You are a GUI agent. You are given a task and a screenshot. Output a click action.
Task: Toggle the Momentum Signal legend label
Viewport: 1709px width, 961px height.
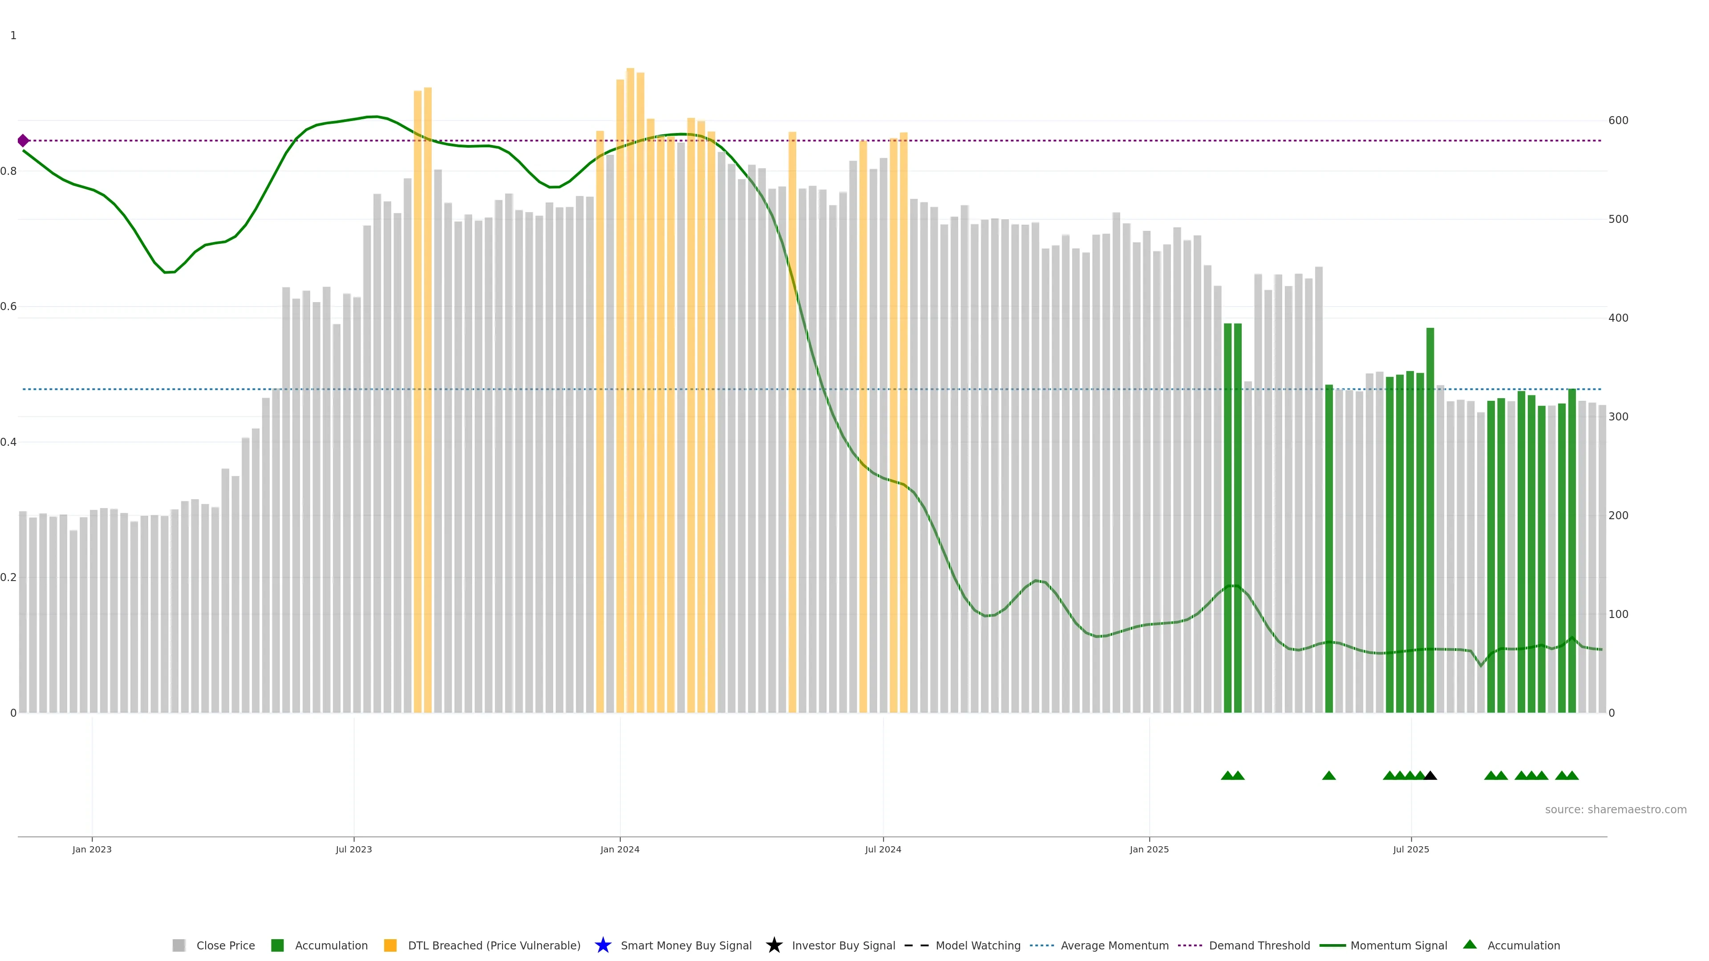1398,945
